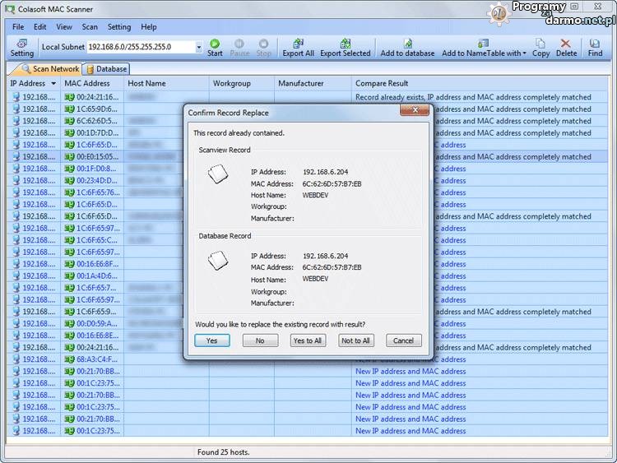Click the Add to database icon
617x463 pixels.
pyautogui.click(x=407, y=48)
